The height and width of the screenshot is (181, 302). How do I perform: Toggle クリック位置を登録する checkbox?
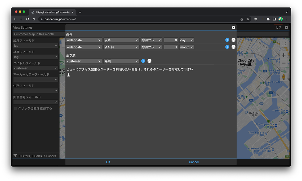(x=16, y=108)
